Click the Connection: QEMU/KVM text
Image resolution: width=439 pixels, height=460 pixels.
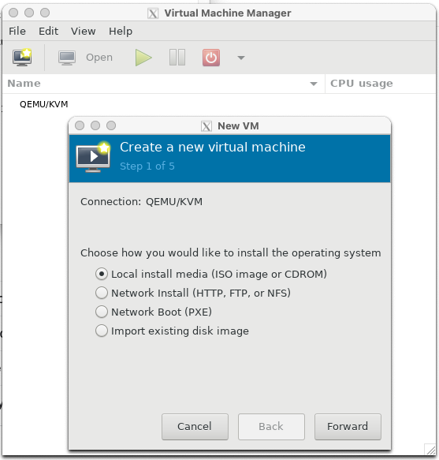click(x=142, y=202)
